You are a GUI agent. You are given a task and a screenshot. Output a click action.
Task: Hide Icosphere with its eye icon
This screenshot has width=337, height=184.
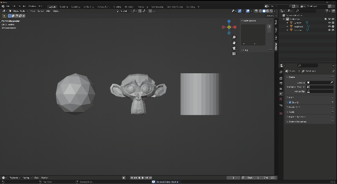pyautogui.click(x=329, y=27)
